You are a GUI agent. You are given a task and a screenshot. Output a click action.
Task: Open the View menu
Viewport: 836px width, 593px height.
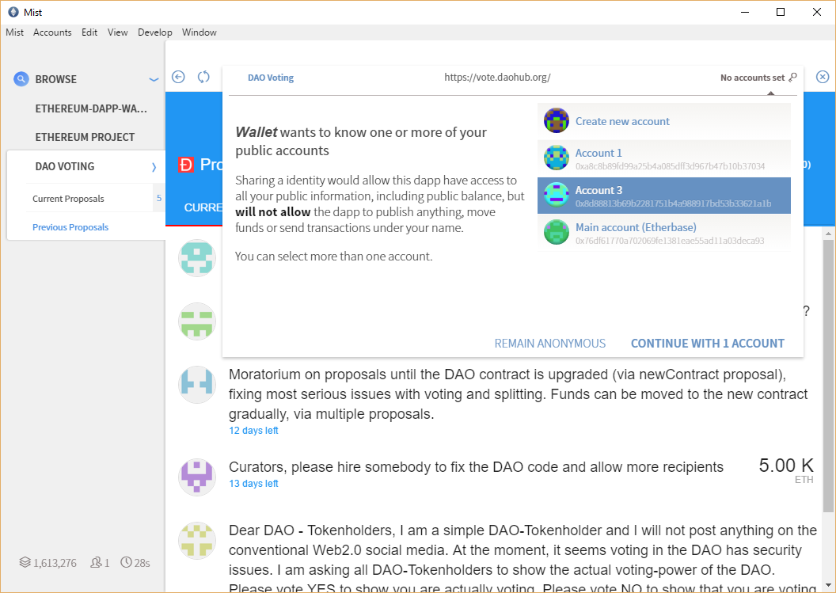[x=117, y=32]
